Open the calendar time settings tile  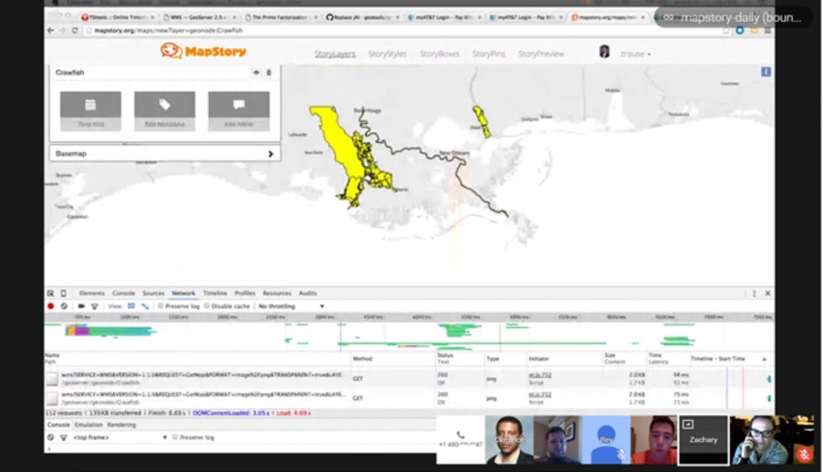pos(91,111)
